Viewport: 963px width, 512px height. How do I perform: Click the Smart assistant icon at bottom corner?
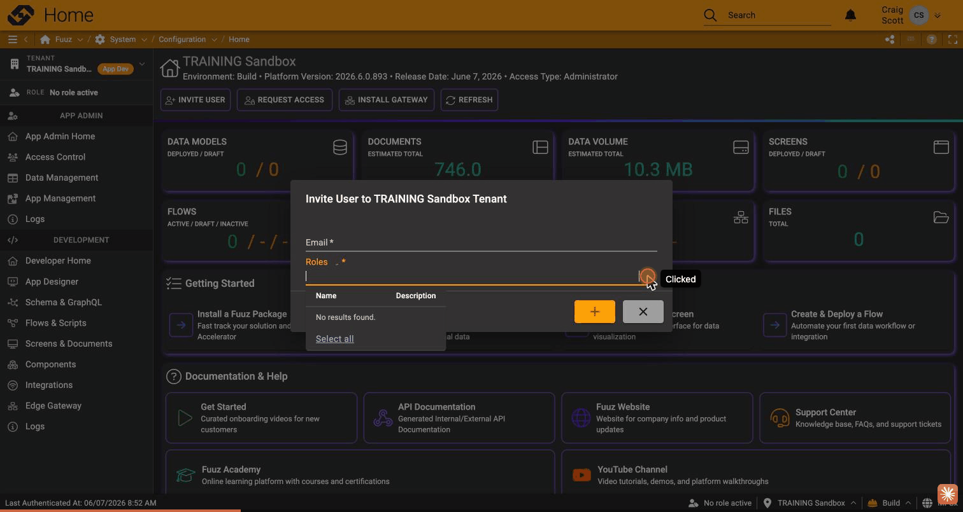click(947, 494)
